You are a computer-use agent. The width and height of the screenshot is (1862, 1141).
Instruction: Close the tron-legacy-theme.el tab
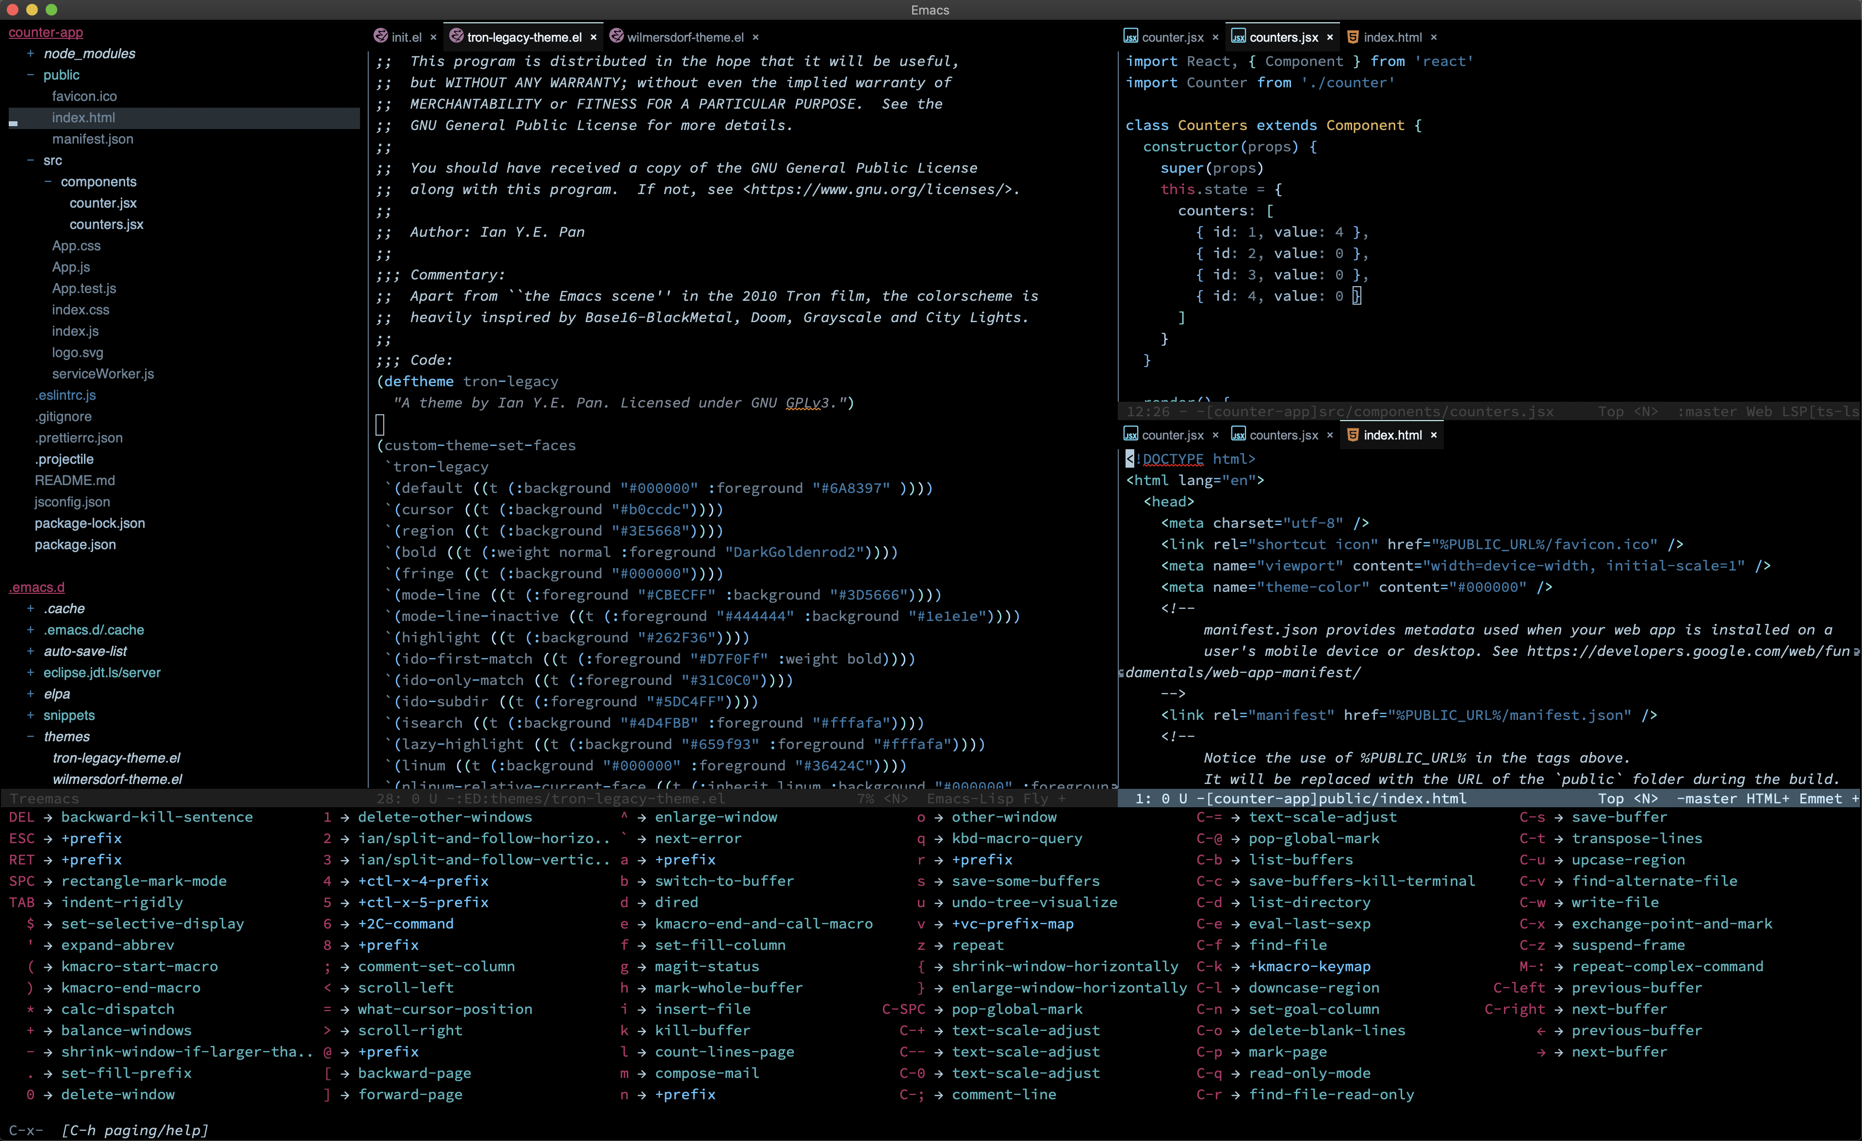pos(593,37)
